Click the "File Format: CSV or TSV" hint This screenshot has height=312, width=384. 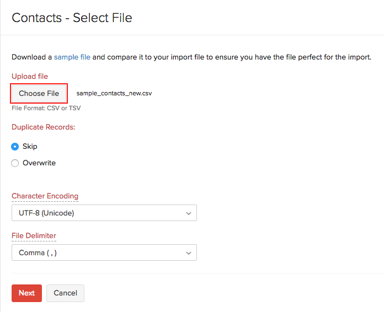(x=46, y=108)
